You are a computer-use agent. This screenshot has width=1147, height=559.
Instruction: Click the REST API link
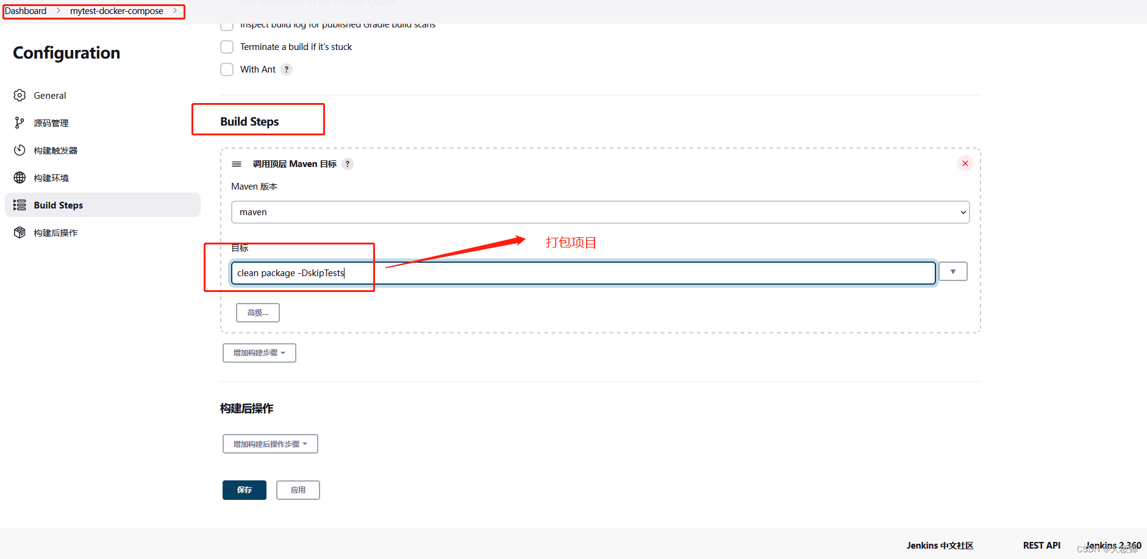[1041, 545]
